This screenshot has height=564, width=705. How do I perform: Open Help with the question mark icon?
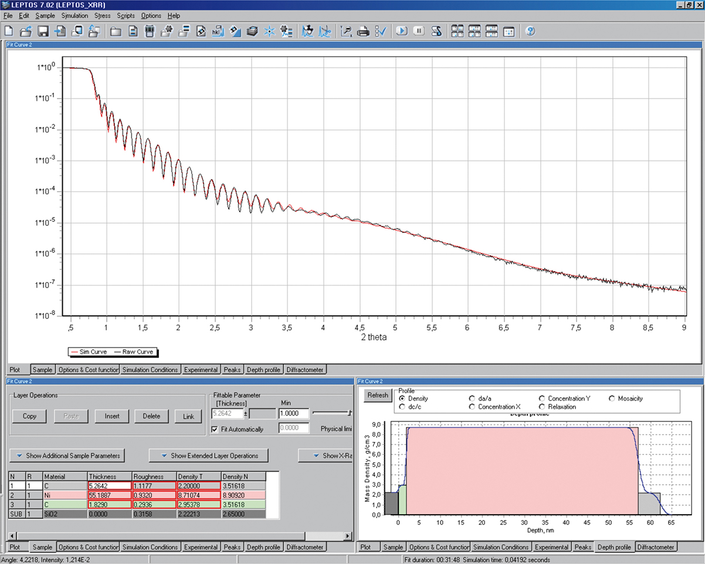(530, 31)
